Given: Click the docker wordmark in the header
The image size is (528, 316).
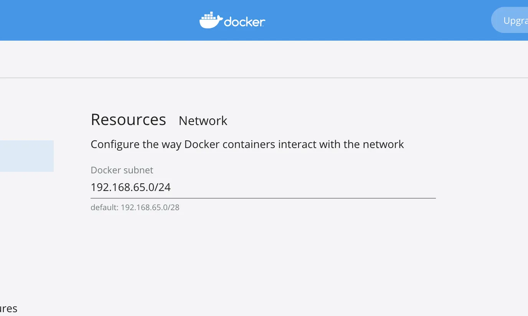Looking at the screenshot, I should point(244,22).
